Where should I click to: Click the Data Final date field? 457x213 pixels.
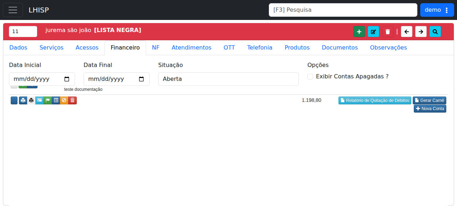pos(116,79)
